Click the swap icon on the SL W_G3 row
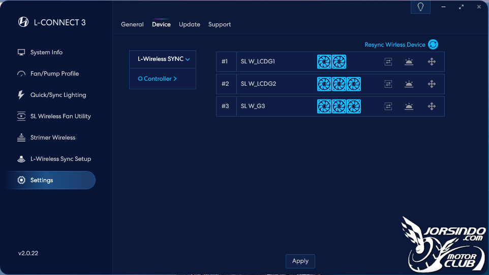This screenshot has width=489, height=275. coord(388,107)
